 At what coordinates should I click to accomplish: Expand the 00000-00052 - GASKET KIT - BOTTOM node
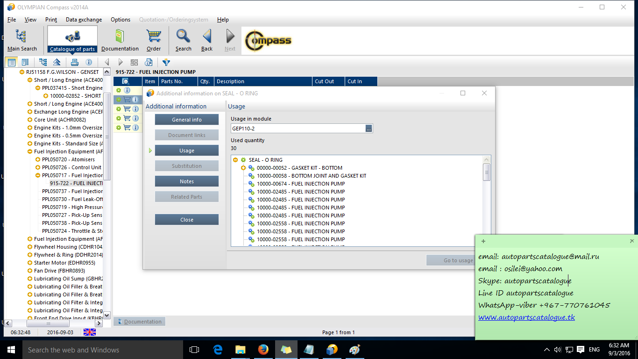point(243,168)
